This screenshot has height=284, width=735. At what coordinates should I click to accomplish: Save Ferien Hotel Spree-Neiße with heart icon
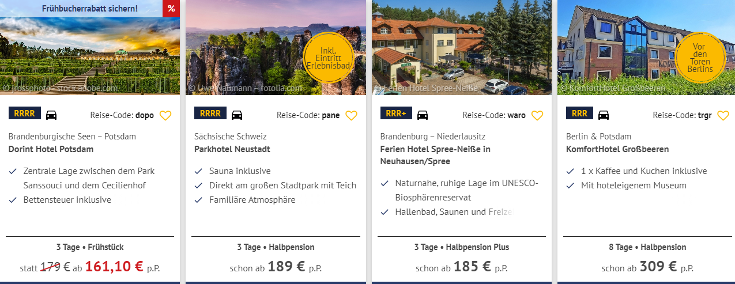point(537,115)
